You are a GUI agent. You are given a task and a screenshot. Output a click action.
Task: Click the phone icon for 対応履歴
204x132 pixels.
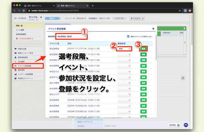pos(15,61)
